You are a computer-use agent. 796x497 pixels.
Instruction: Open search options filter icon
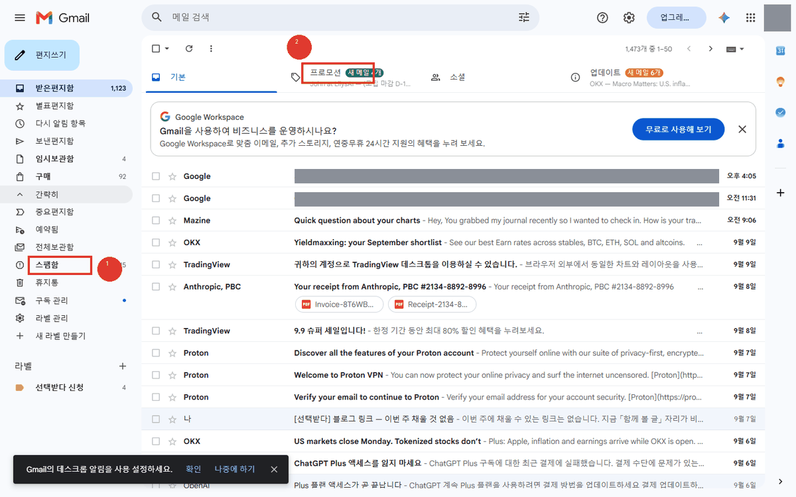tap(524, 17)
